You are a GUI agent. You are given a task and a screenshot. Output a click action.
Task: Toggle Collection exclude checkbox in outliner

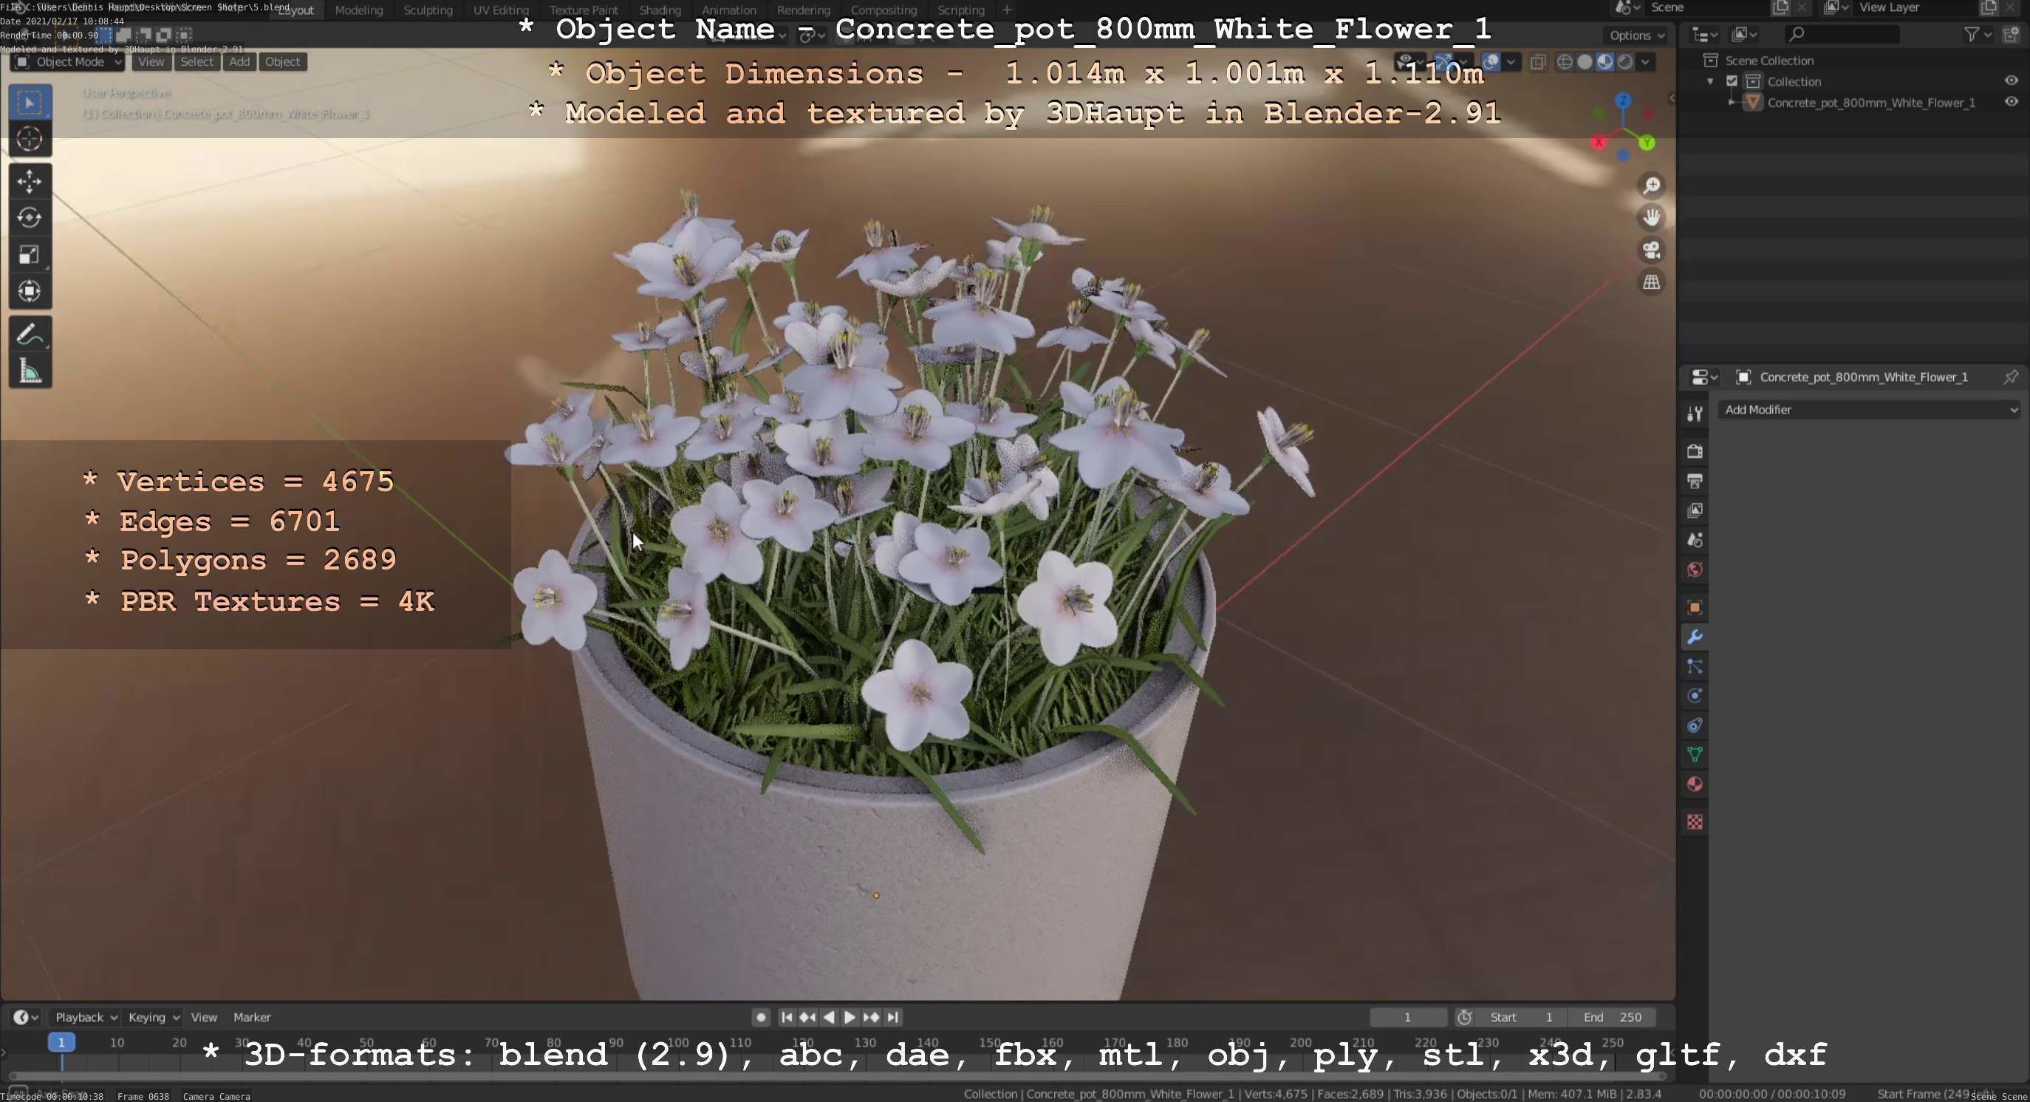pyautogui.click(x=1732, y=81)
